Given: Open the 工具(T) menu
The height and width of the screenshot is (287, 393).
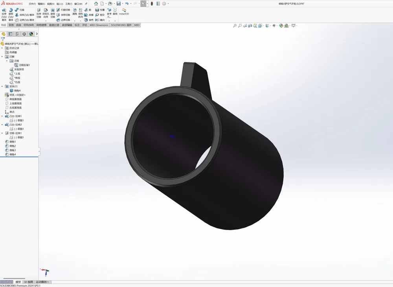Looking at the screenshot, I should pos(69,4).
